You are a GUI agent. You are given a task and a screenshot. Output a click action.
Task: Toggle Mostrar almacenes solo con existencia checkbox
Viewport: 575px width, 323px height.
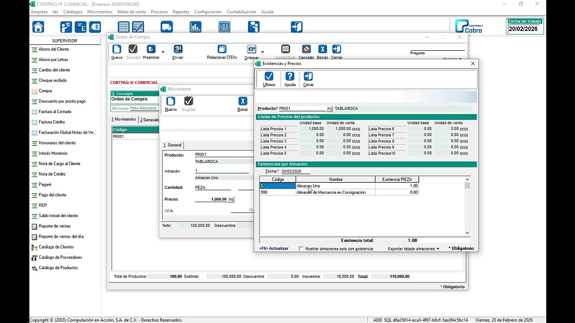pos(301,249)
